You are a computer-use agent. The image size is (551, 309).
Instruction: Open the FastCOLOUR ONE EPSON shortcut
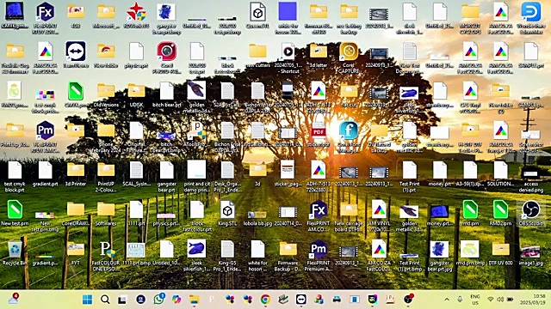106,249
